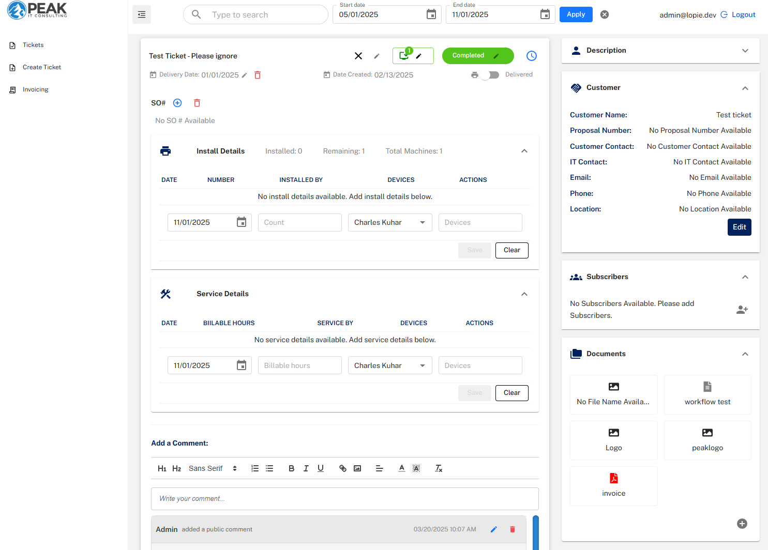Toggle underline formatting in comment editor
The height and width of the screenshot is (550, 768).
pos(321,468)
